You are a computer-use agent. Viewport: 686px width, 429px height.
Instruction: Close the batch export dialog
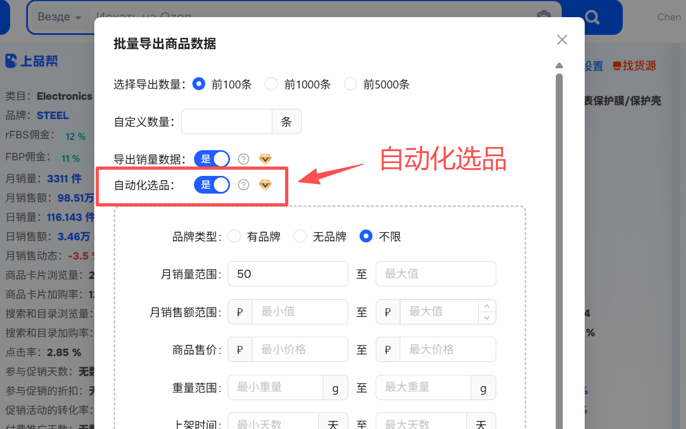(562, 40)
